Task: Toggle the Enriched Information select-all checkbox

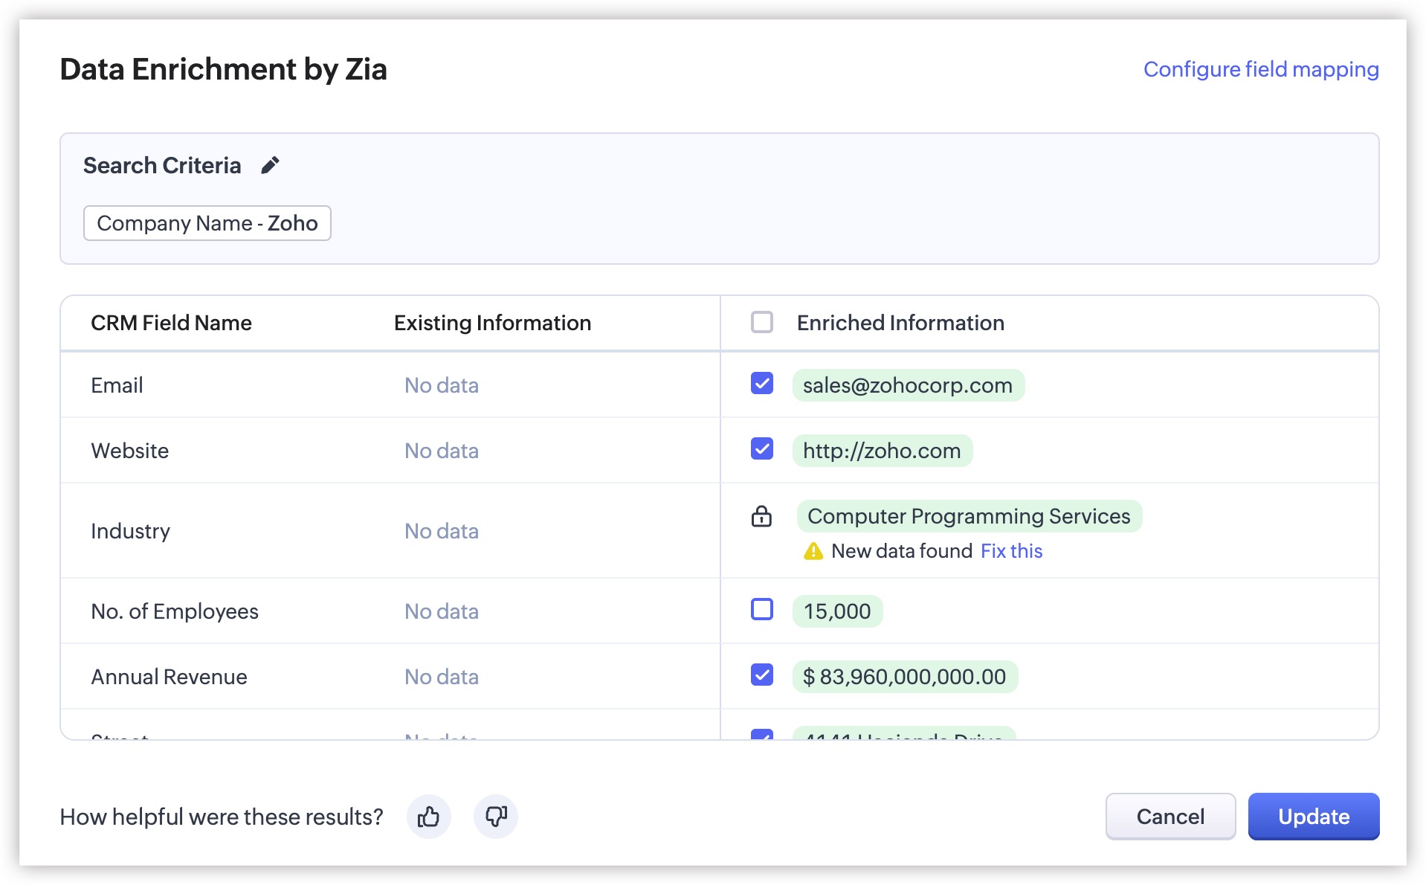Action: [761, 323]
